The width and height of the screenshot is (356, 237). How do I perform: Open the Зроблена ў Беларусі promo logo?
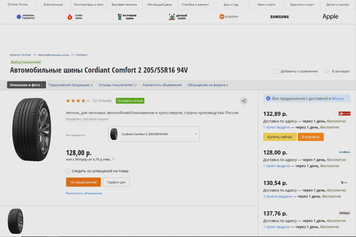[26, 16]
